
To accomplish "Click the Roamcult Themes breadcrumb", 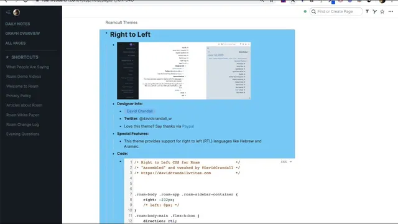I will point(121,22).
